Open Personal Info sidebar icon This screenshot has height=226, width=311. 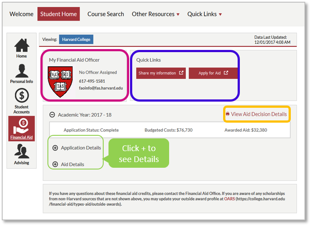click(22, 71)
